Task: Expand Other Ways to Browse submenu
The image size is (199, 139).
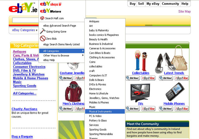Action: coord(62,56)
